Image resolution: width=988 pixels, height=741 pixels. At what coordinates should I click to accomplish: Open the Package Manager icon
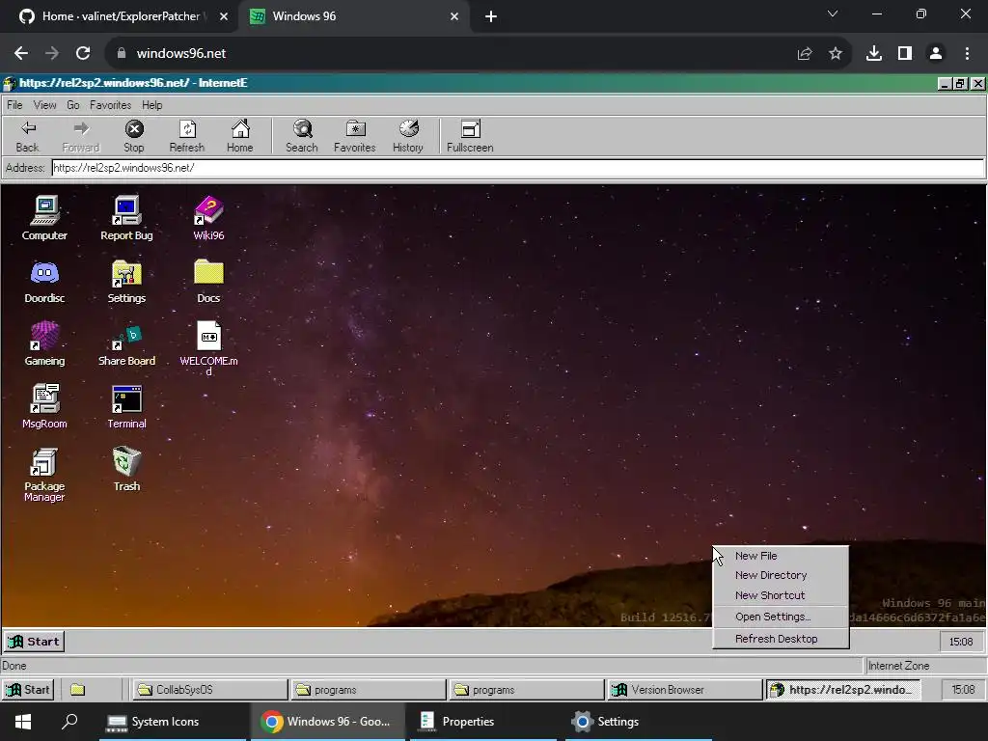click(x=44, y=475)
